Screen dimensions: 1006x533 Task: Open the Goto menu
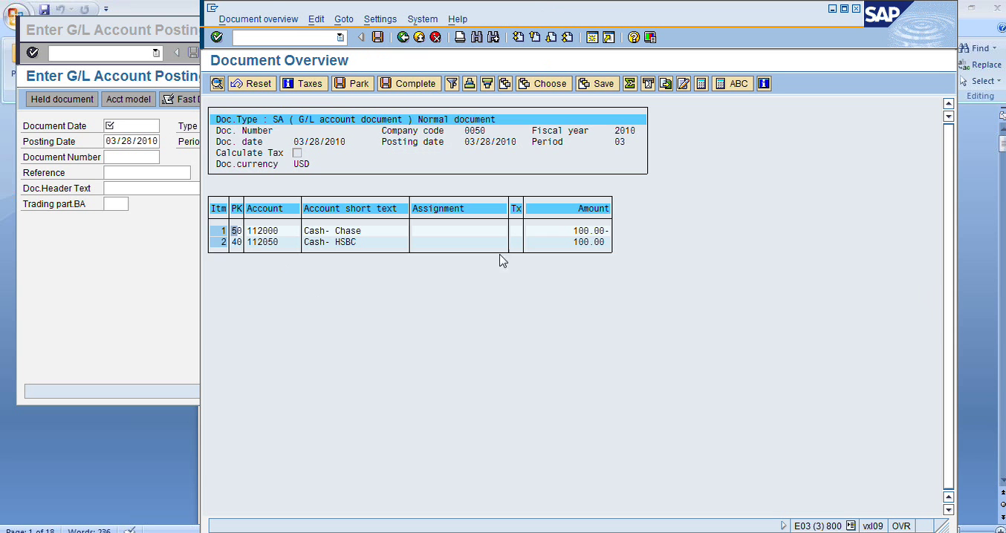tap(344, 19)
